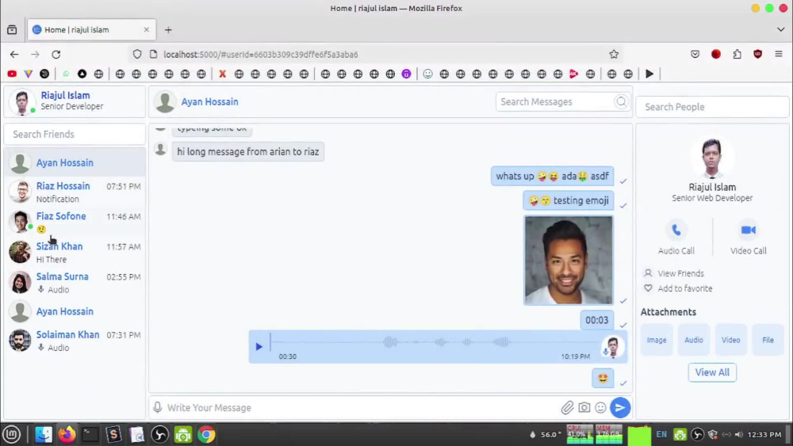Open chat with Salma Surna
Screen dimensions: 793x446
point(75,283)
